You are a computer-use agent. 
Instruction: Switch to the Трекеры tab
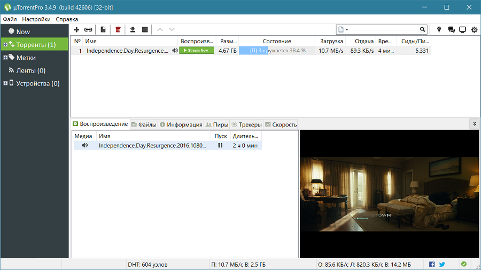pos(246,124)
